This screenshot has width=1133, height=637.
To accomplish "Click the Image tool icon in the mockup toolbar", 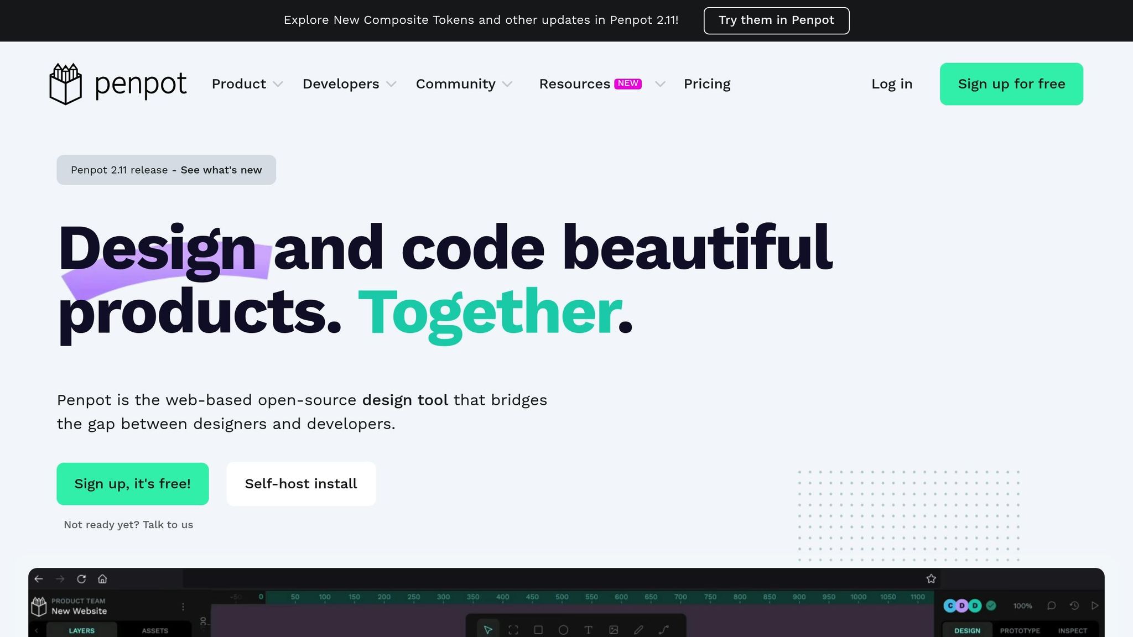I will (614, 630).
